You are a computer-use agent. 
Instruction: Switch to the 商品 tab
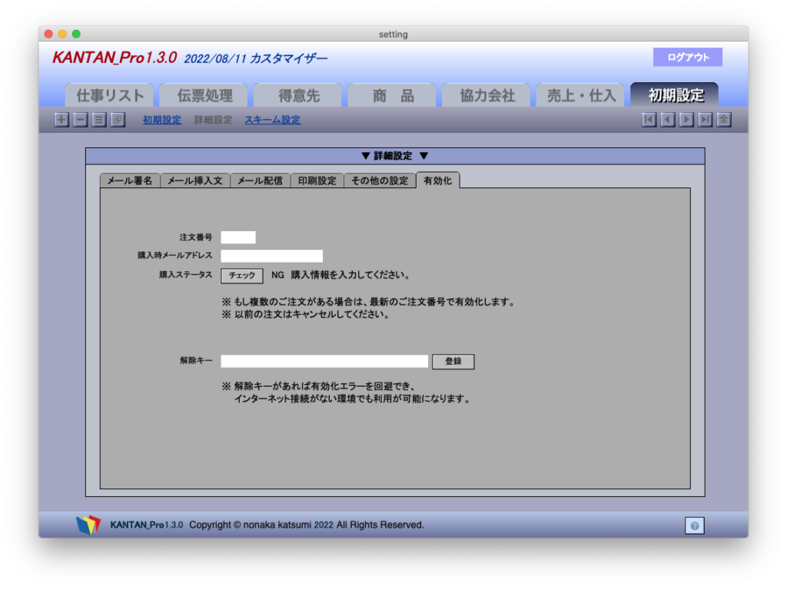[x=392, y=95]
